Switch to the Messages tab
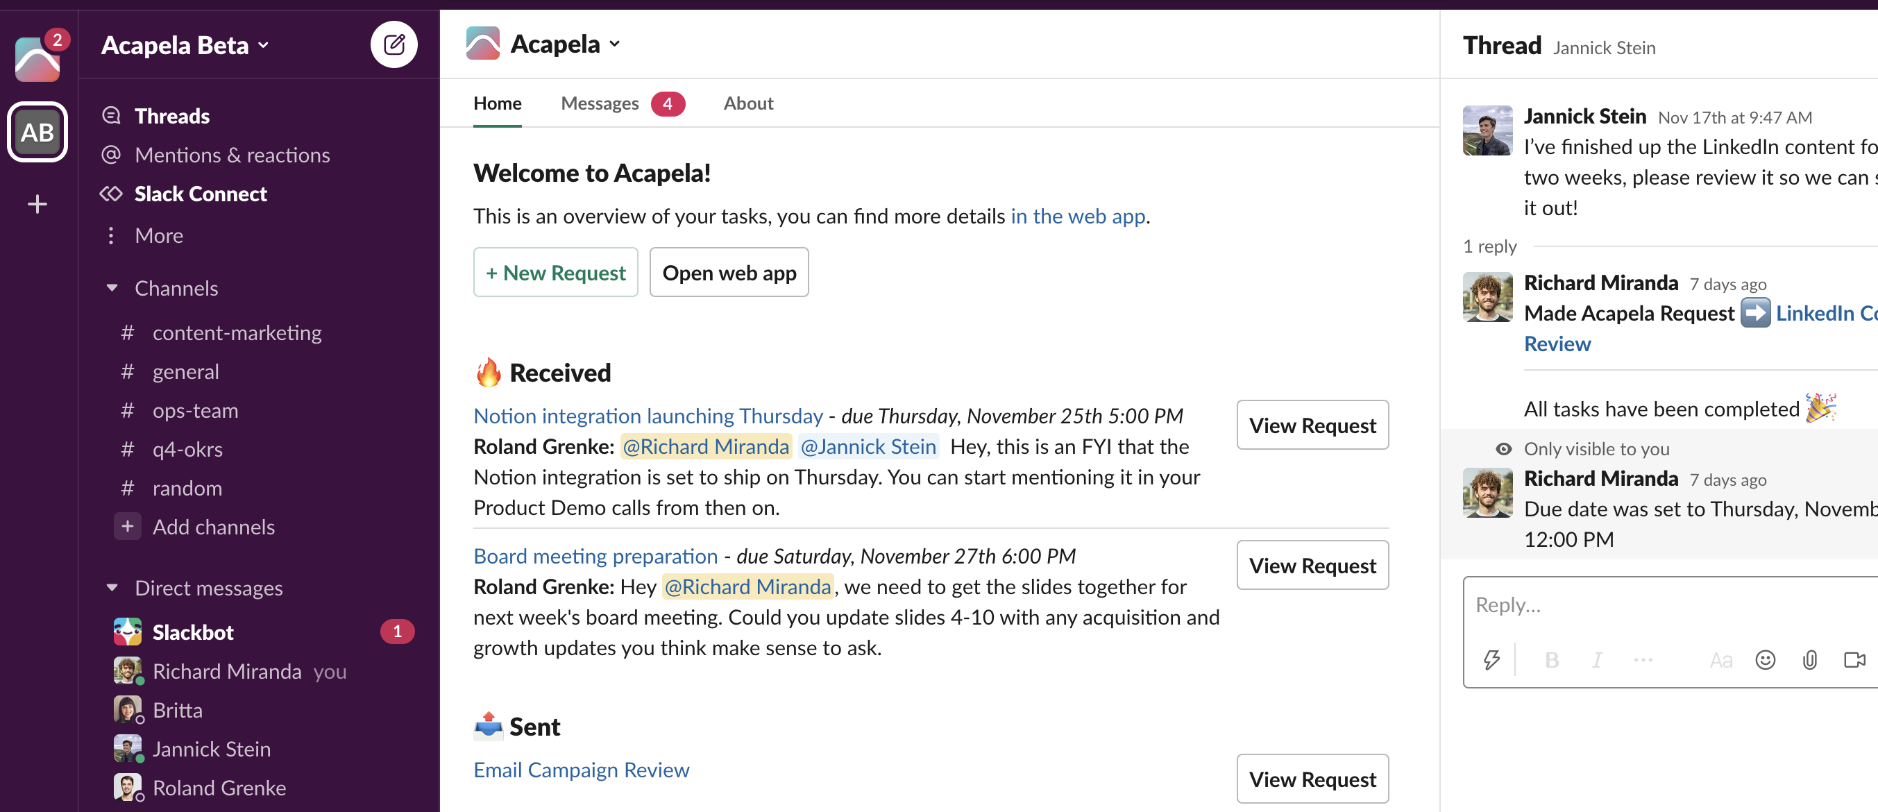 (x=599, y=103)
